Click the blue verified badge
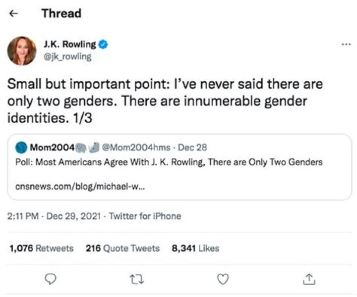The image size is (357, 297). pyautogui.click(x=103, y=45)
